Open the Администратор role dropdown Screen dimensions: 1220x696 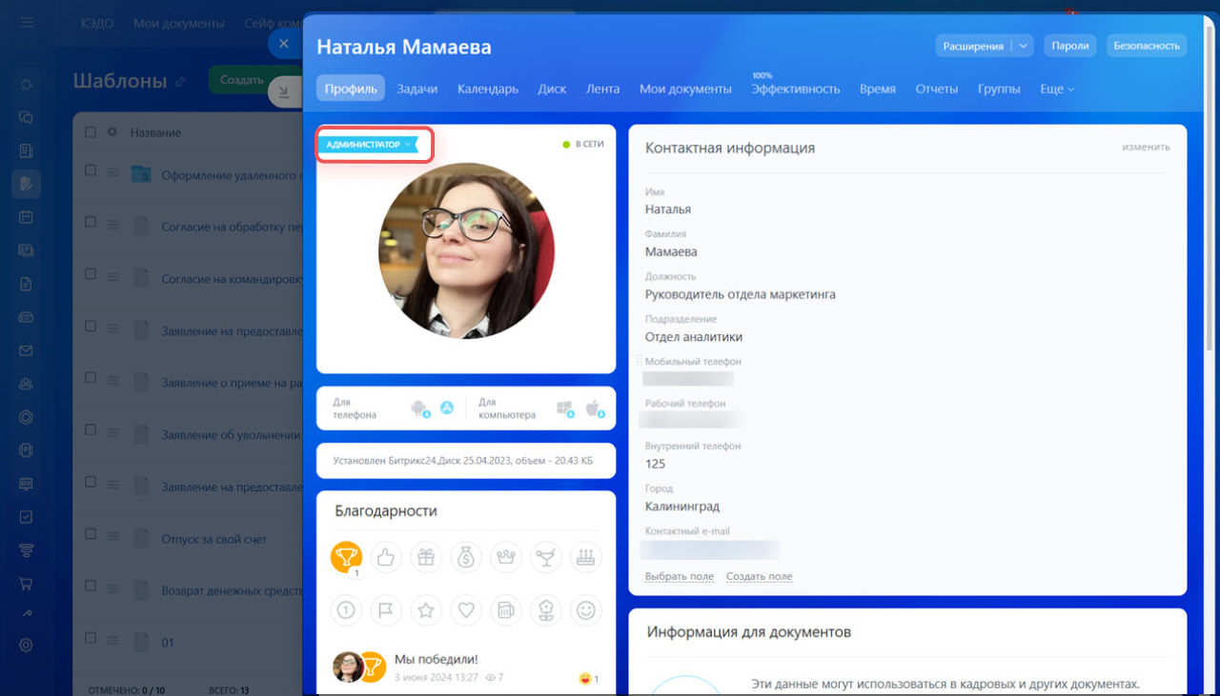[369, 145]
